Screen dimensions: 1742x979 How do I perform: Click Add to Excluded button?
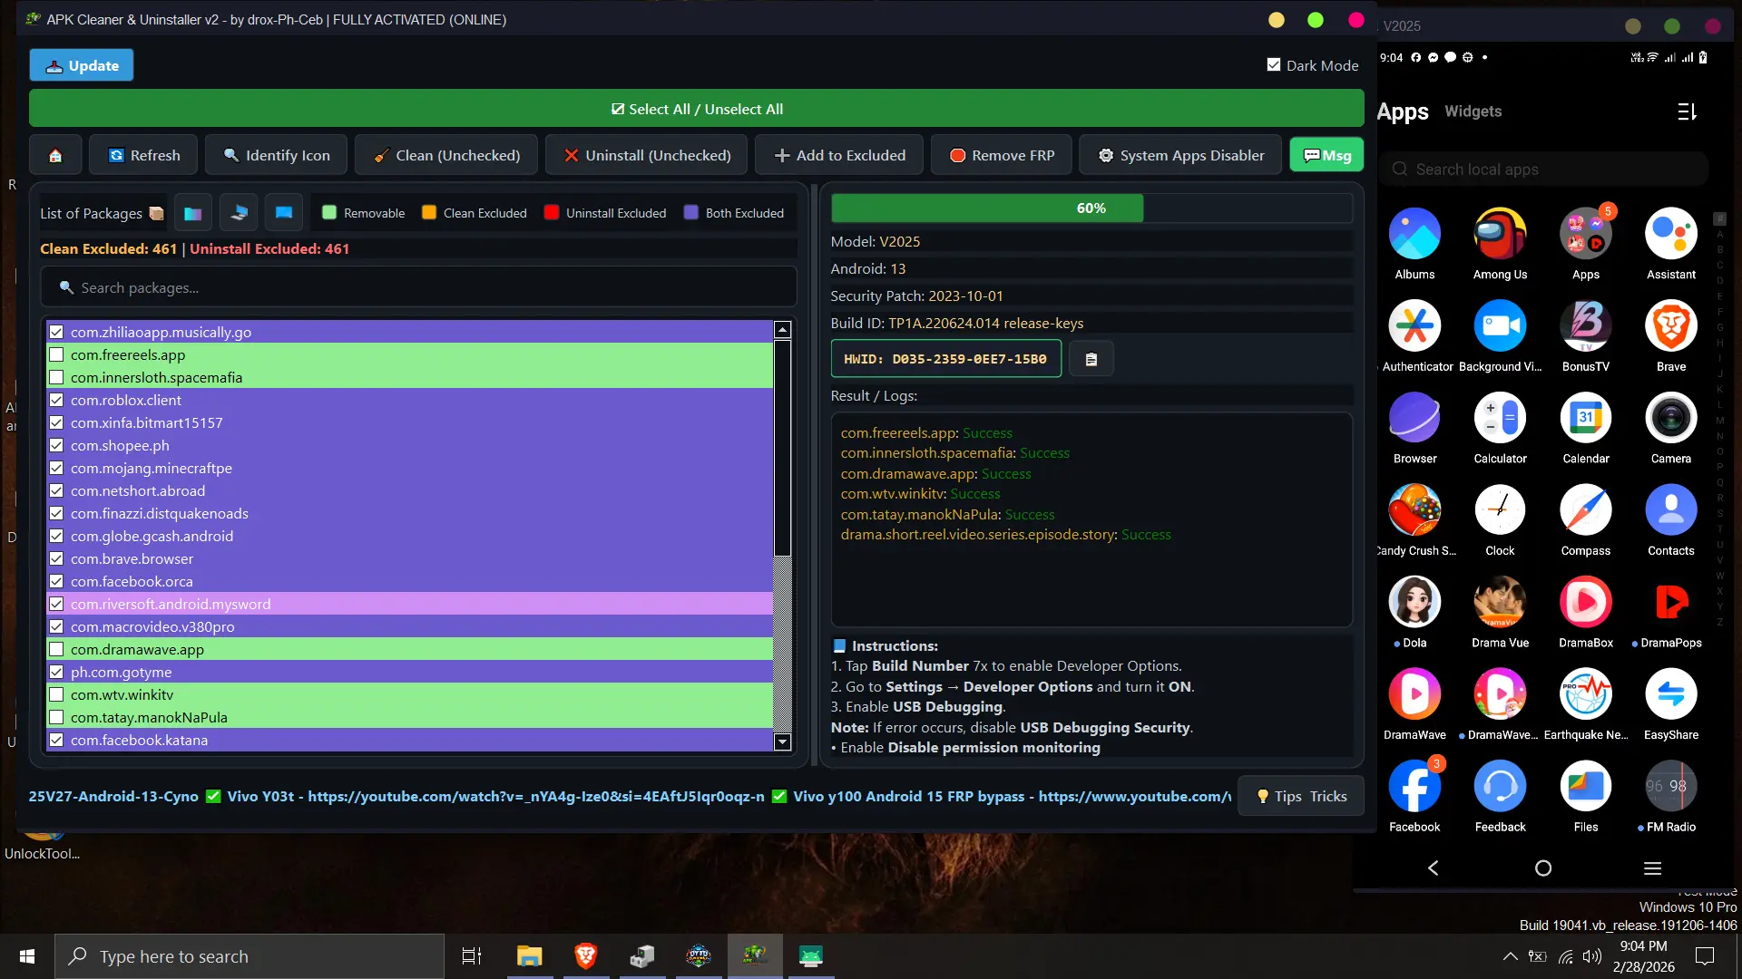(x=839, y=155)
